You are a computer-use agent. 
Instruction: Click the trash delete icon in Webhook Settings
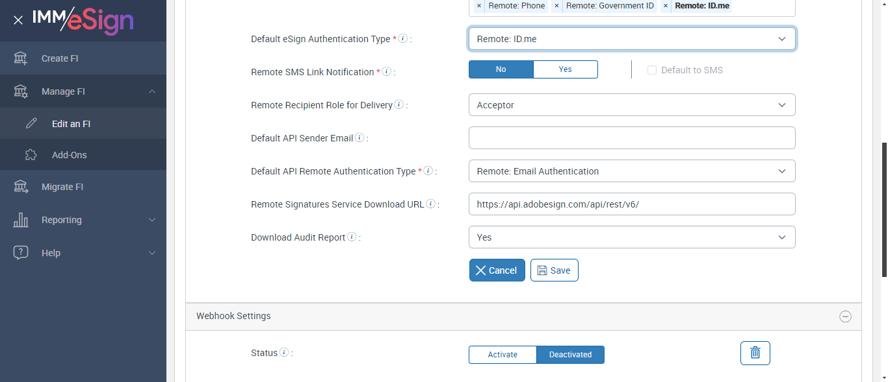(755, 353)
